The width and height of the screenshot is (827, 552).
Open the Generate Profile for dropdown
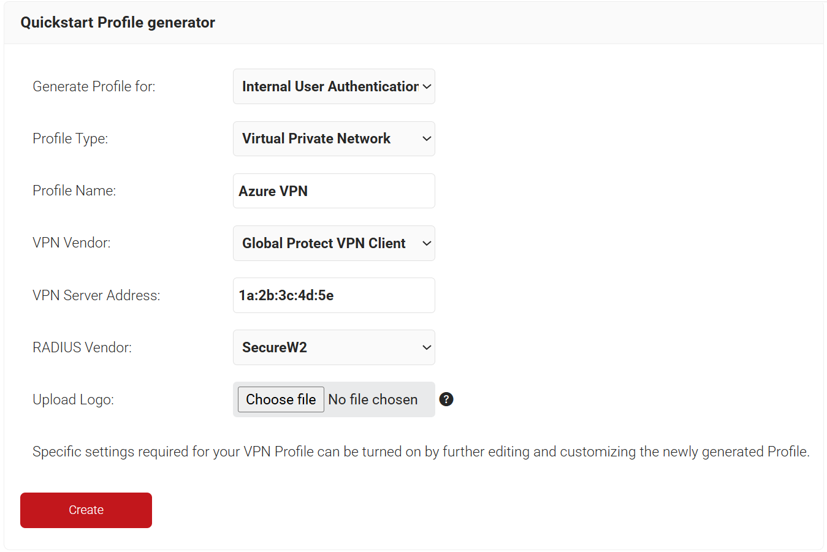[x=333, y=86]
